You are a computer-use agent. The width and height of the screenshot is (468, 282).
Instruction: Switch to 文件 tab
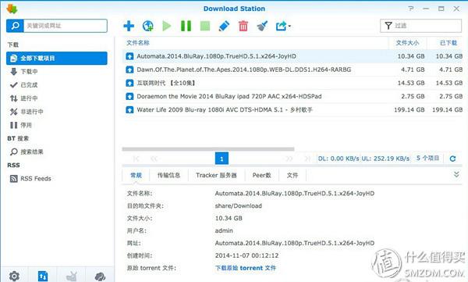(x=292, y=175)
